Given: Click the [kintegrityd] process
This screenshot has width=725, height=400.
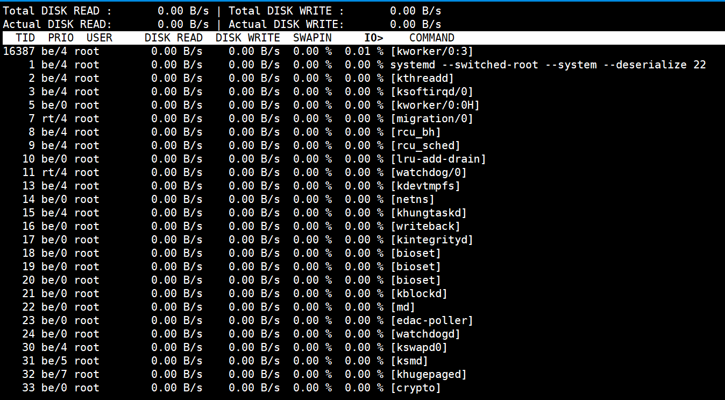Looking at the screenshot, I should pos(432,240).
